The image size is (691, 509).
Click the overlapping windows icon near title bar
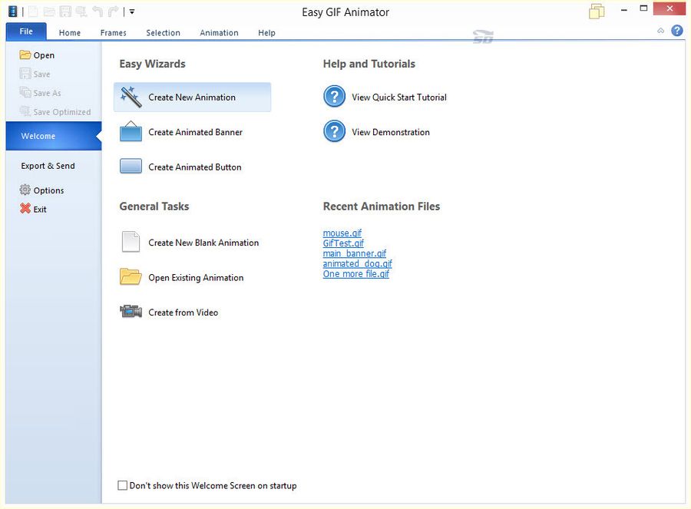[x=597, y=12]
